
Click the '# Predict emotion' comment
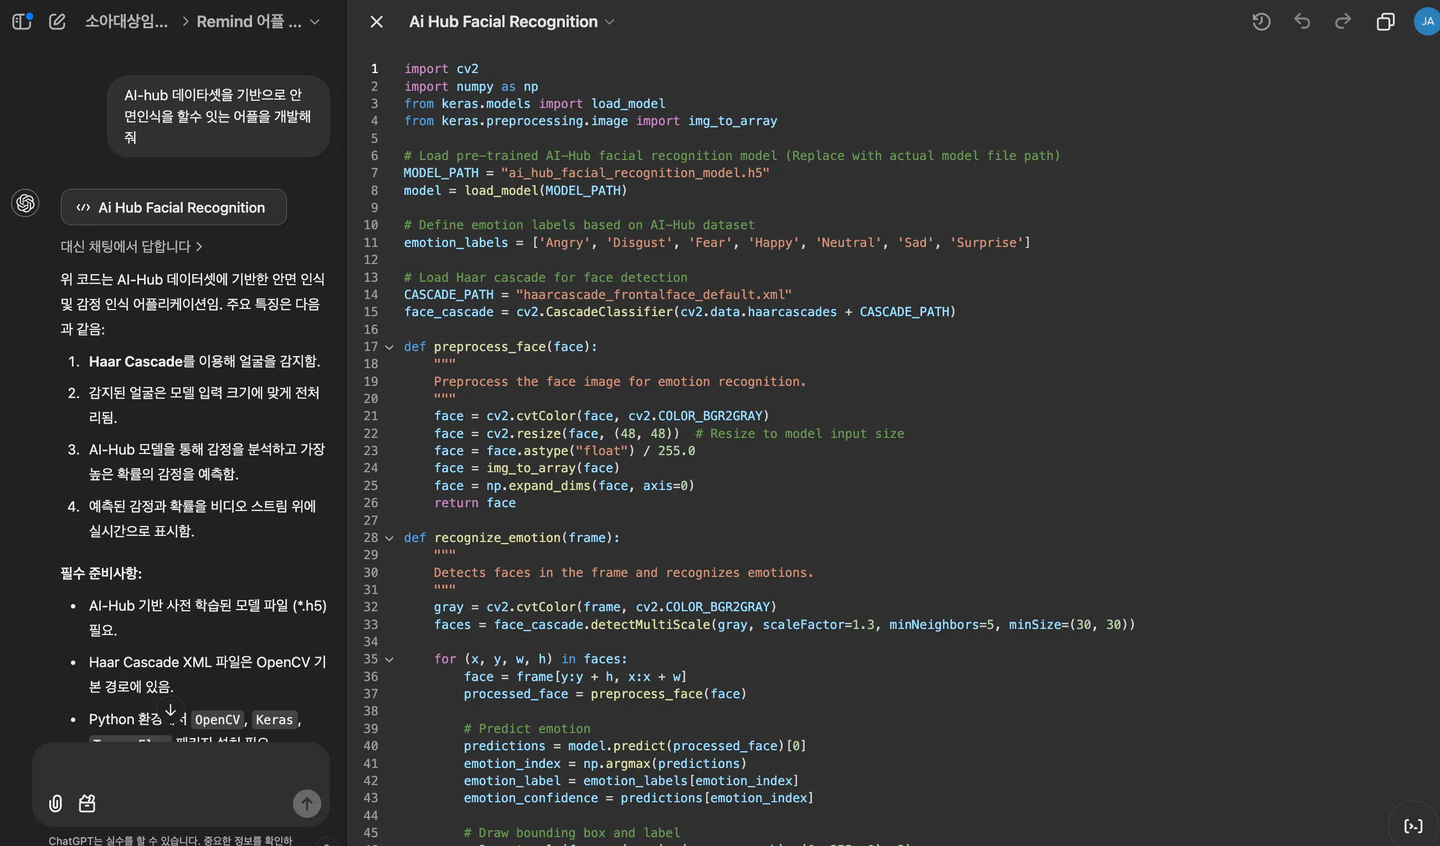pyautogui.click(x=527, y=728)
